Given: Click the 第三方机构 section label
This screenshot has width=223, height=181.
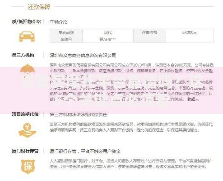Looking at the screenshot, I should [23, 55].
